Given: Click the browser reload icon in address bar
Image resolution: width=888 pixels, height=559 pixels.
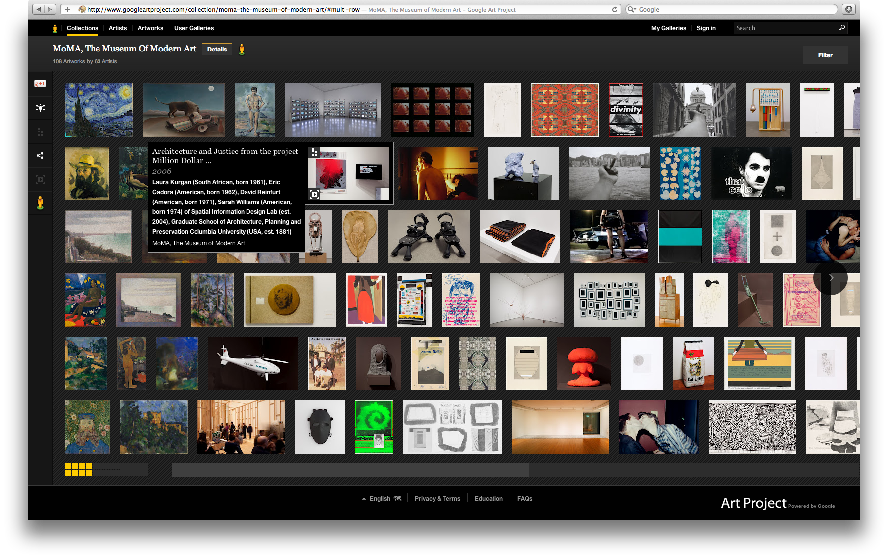Looking at the screenshot, I should tap(614, 9).
